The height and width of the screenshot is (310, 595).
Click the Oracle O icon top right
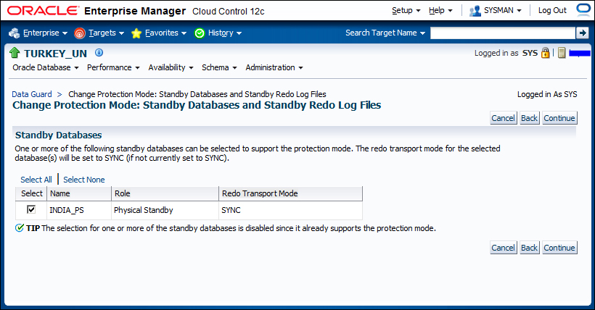(583, 9)
